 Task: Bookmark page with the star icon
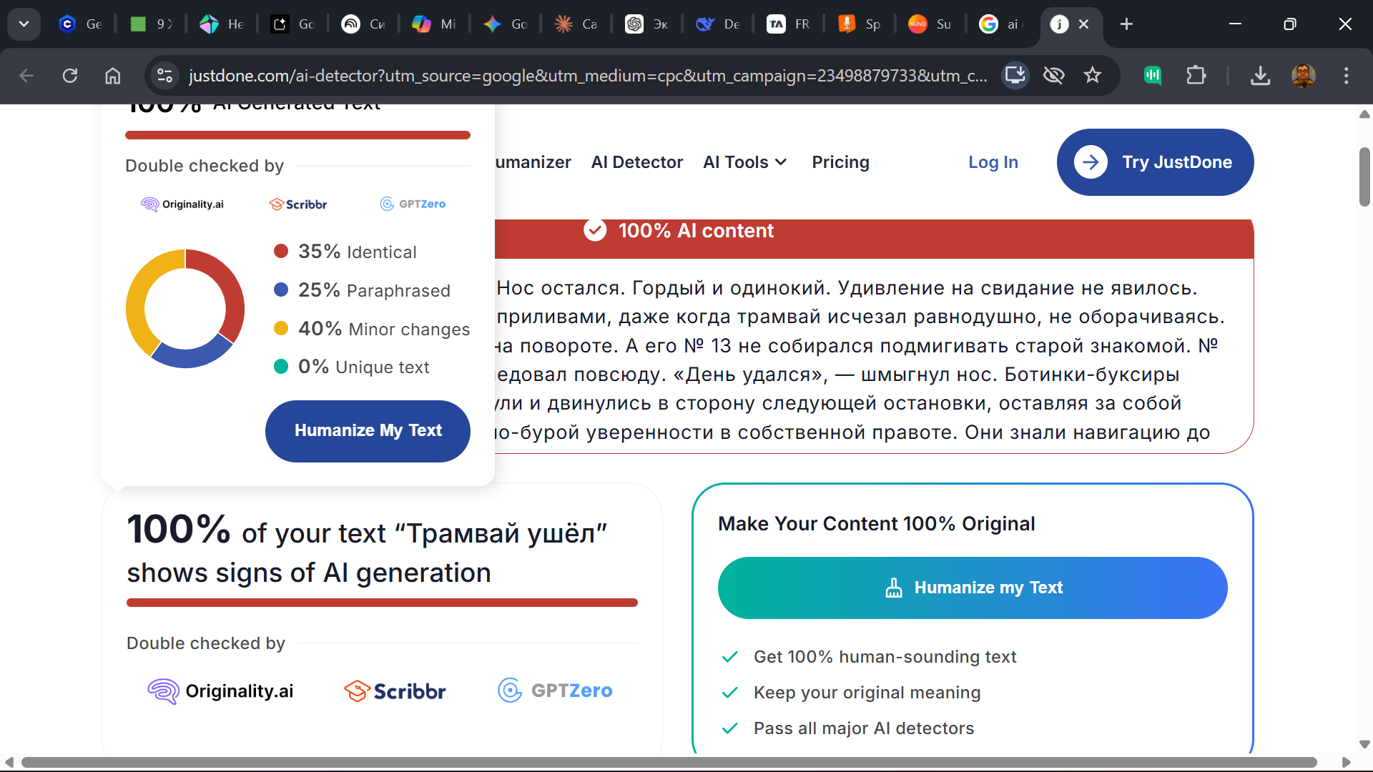point(1092,75)
